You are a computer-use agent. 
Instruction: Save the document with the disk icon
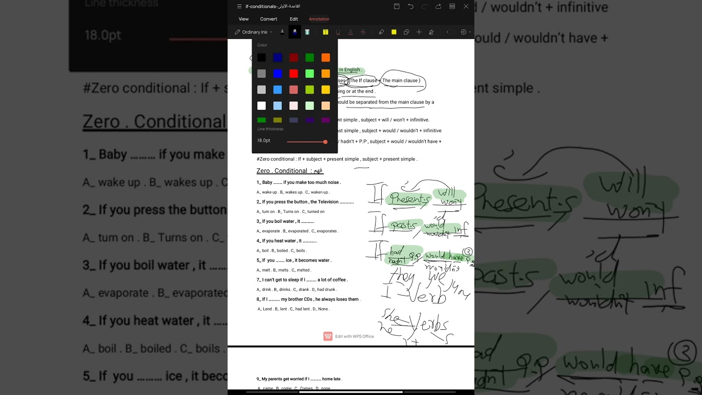pos(397,7)
